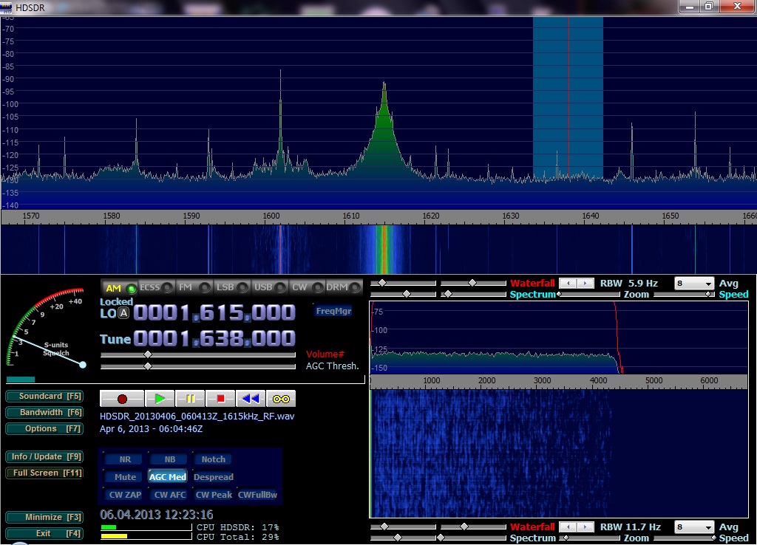This screenshot has width=757, height=545.
Task: Play the WAV file with green arrow
Action: tap(160, 399)
